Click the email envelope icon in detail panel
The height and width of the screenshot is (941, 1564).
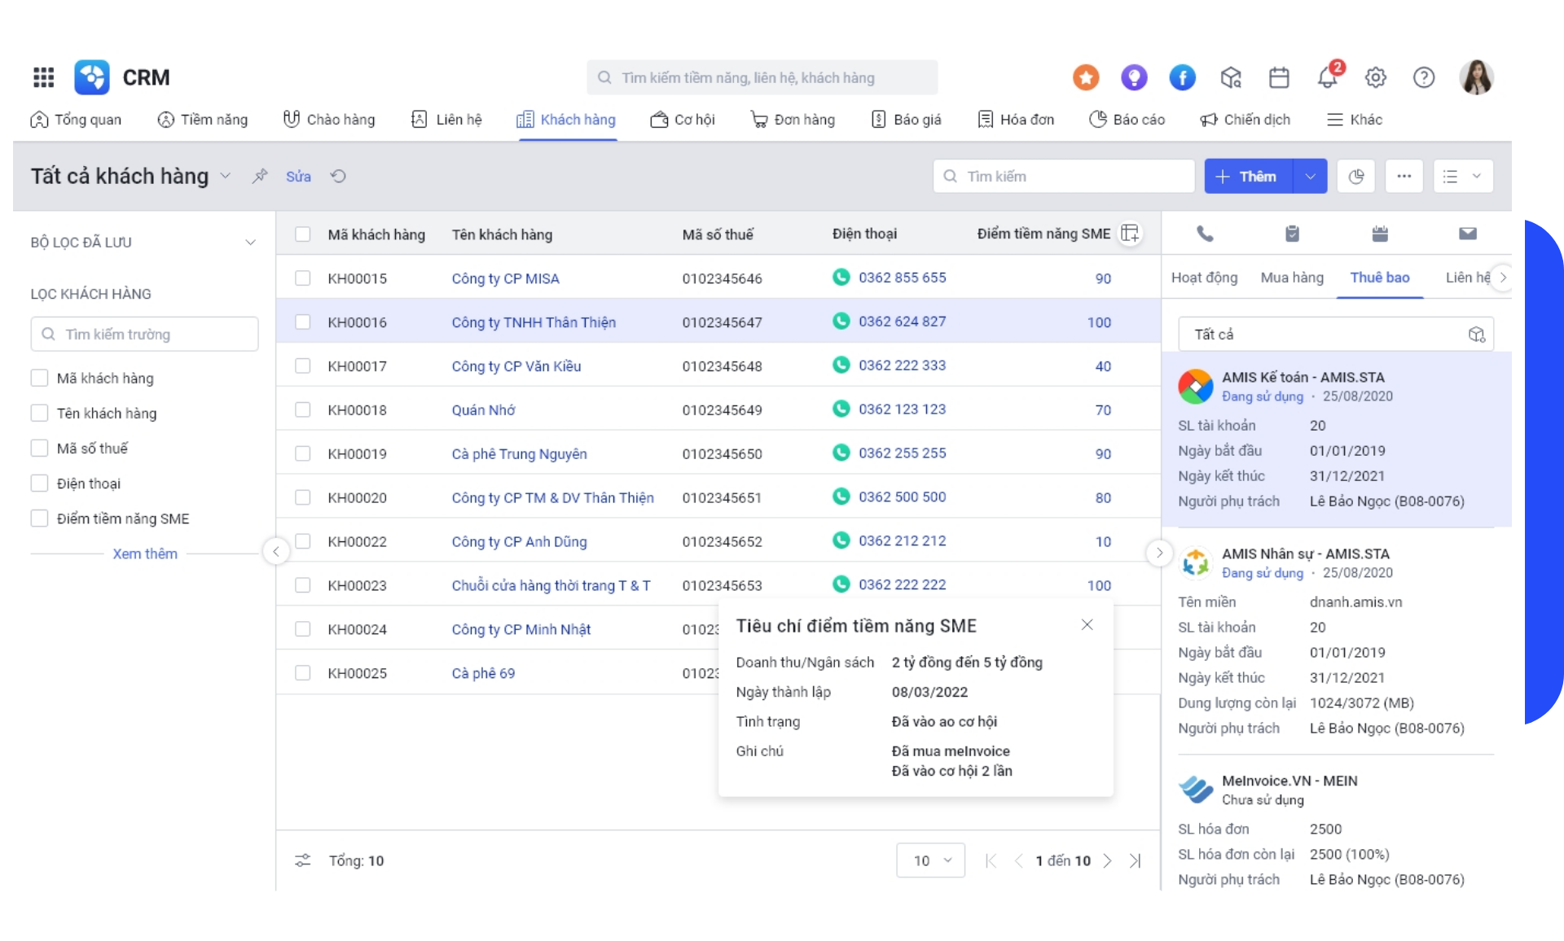tap(1468, 234)
